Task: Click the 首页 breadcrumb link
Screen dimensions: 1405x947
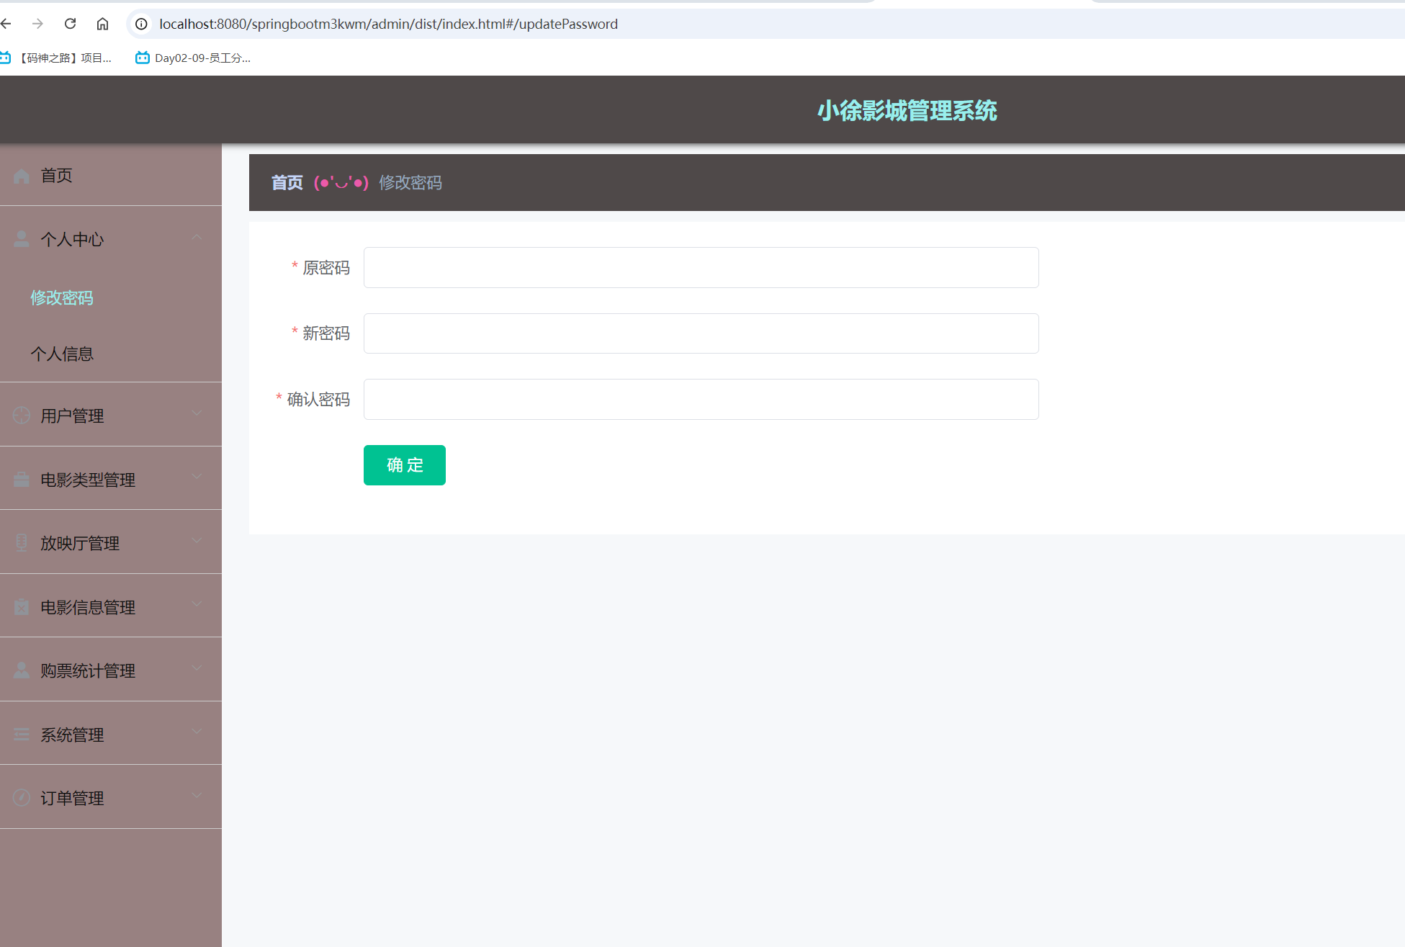Action: click(x=287, y=183)
